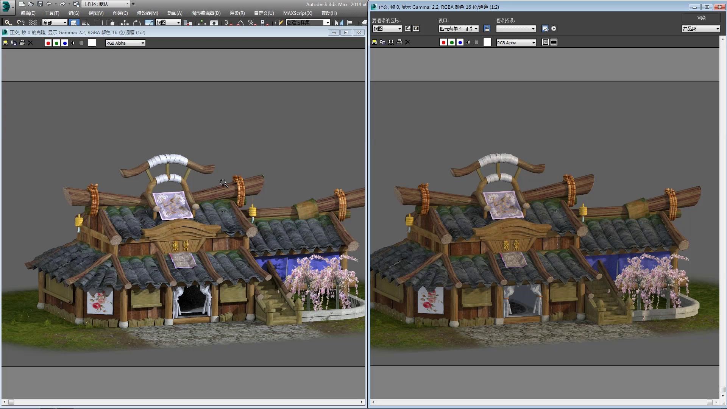Viewport: 727px width, 409px height.
Task: Click Select and Rotate tool in main toolbar
Action: (x=137, y=23)
